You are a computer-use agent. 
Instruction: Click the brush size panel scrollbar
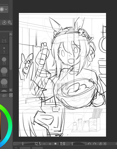pyautogui.click(x=11, y=53)
